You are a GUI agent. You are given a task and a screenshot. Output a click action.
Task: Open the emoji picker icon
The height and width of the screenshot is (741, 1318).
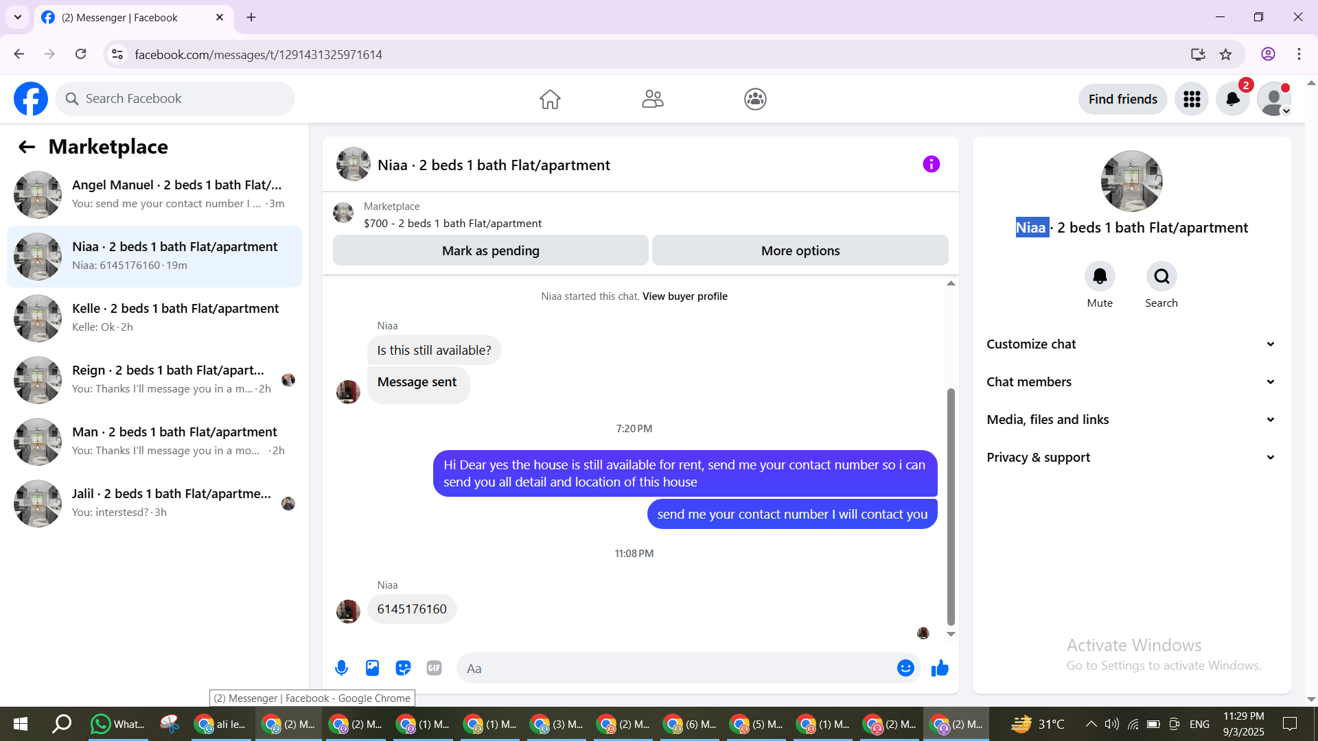(905, 668)
